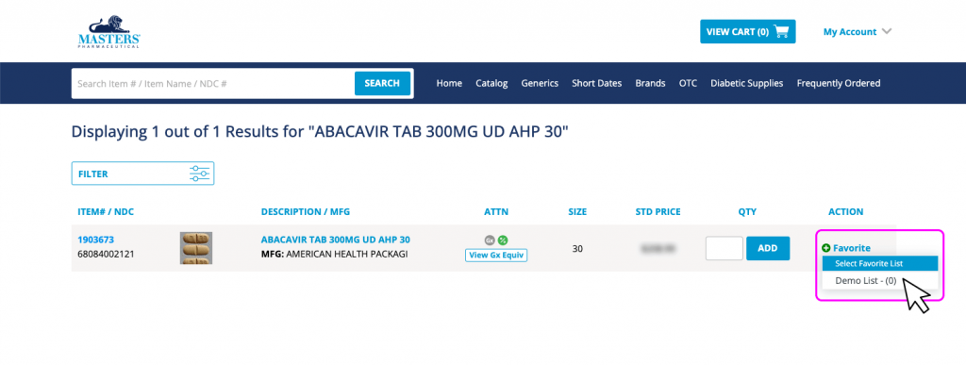Choose Select Favorite List option
The image size is (966, 365).
click(880, 263)
